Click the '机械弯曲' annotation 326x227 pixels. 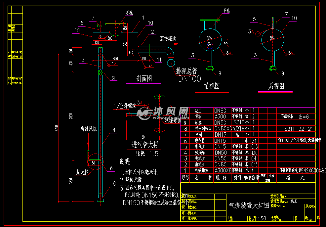coord(173,121)
